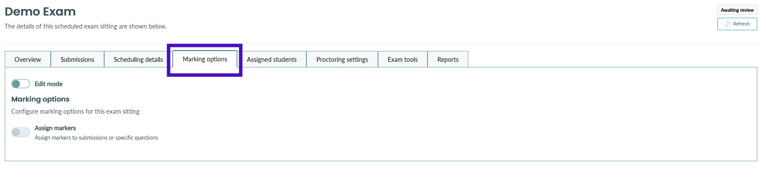Screen dimensions: 766x185
Task: Switch to the Submissions tab
Action: 77,59
